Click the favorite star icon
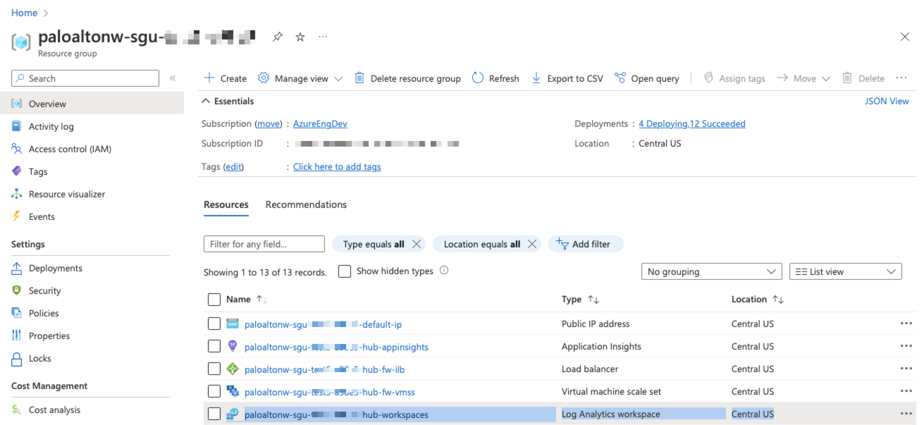This screenshot has width=924, height=425. [x=300, y=37]
